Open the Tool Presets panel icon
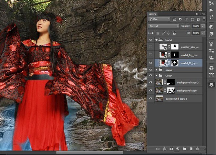 [211, 3]
